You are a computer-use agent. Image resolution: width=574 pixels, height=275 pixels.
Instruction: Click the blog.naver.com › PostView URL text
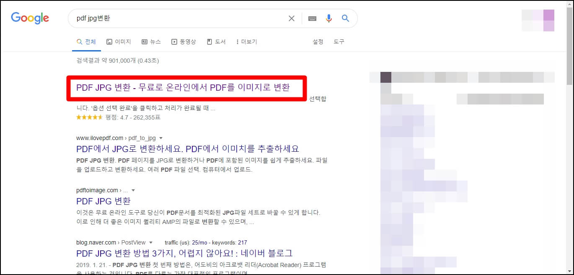[111, 242]
